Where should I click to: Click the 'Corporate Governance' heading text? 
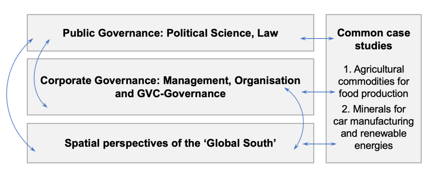click(x=86, y=80)
